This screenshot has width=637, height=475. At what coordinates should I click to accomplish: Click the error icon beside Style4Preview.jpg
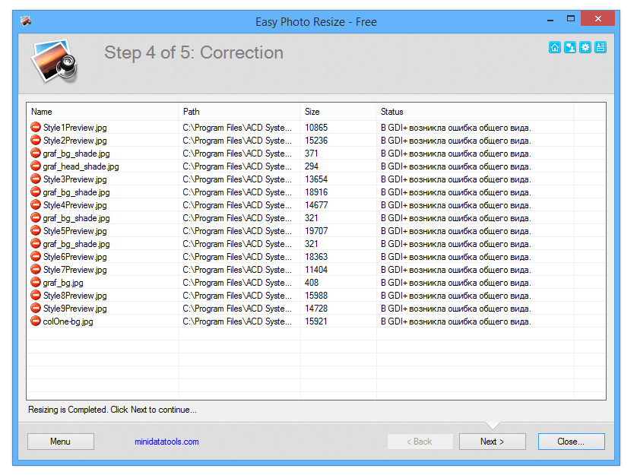pyautogui.click(x=36, y=204)
